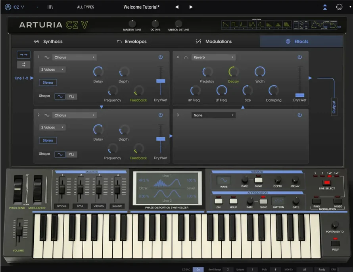Click the Welcome Tutorial preset name
Screen dimensions: 353x272
click(141, 7)
